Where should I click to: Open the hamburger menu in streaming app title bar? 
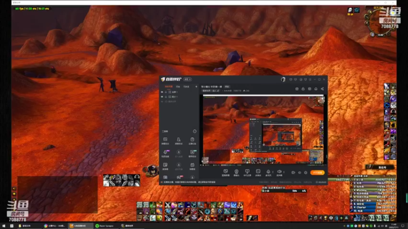[x=310, y=79]
